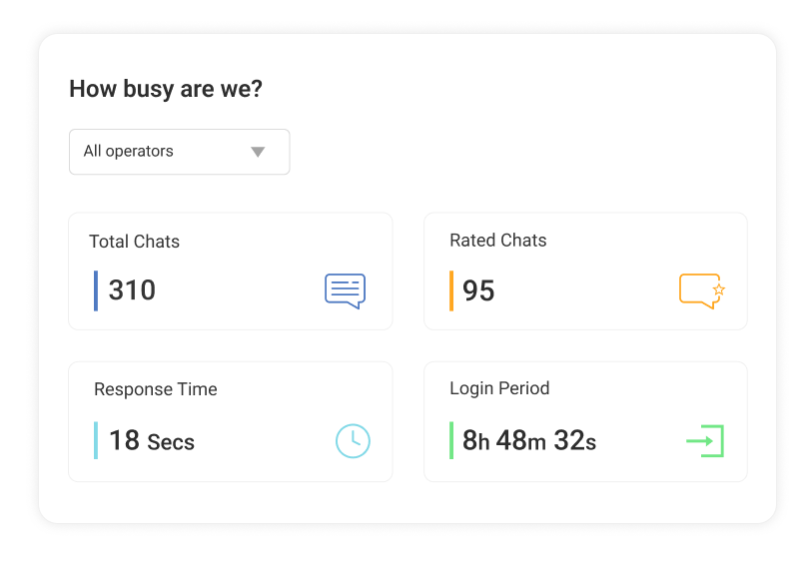Viewport: 809px width, 563px height.
Task: Click the dropdown arrow triangle
Action: coord(258,152)
